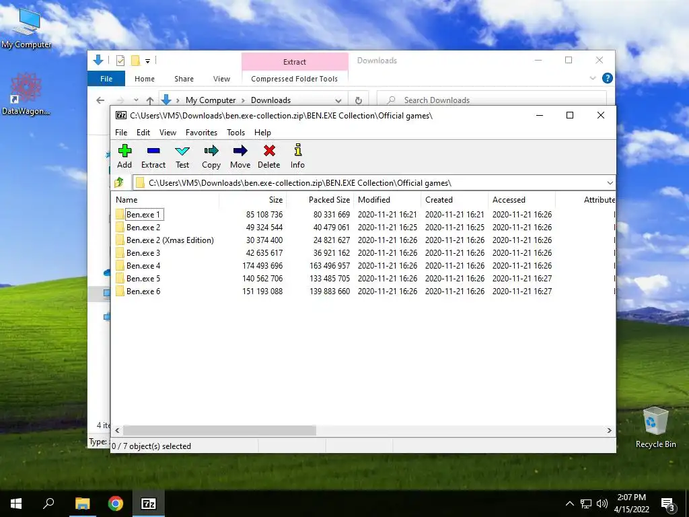Click the right scroll arrow in 7-Zip
Screen dimensions: 689x517
(609, 430)
